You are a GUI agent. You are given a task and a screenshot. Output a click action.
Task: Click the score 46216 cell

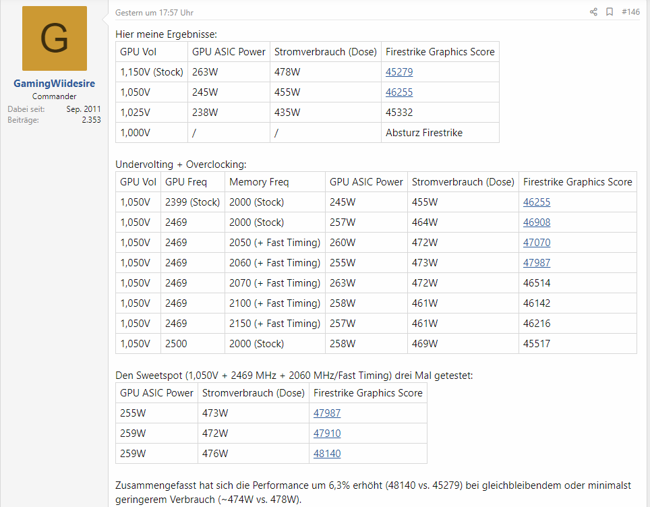(x=578, y=324)
